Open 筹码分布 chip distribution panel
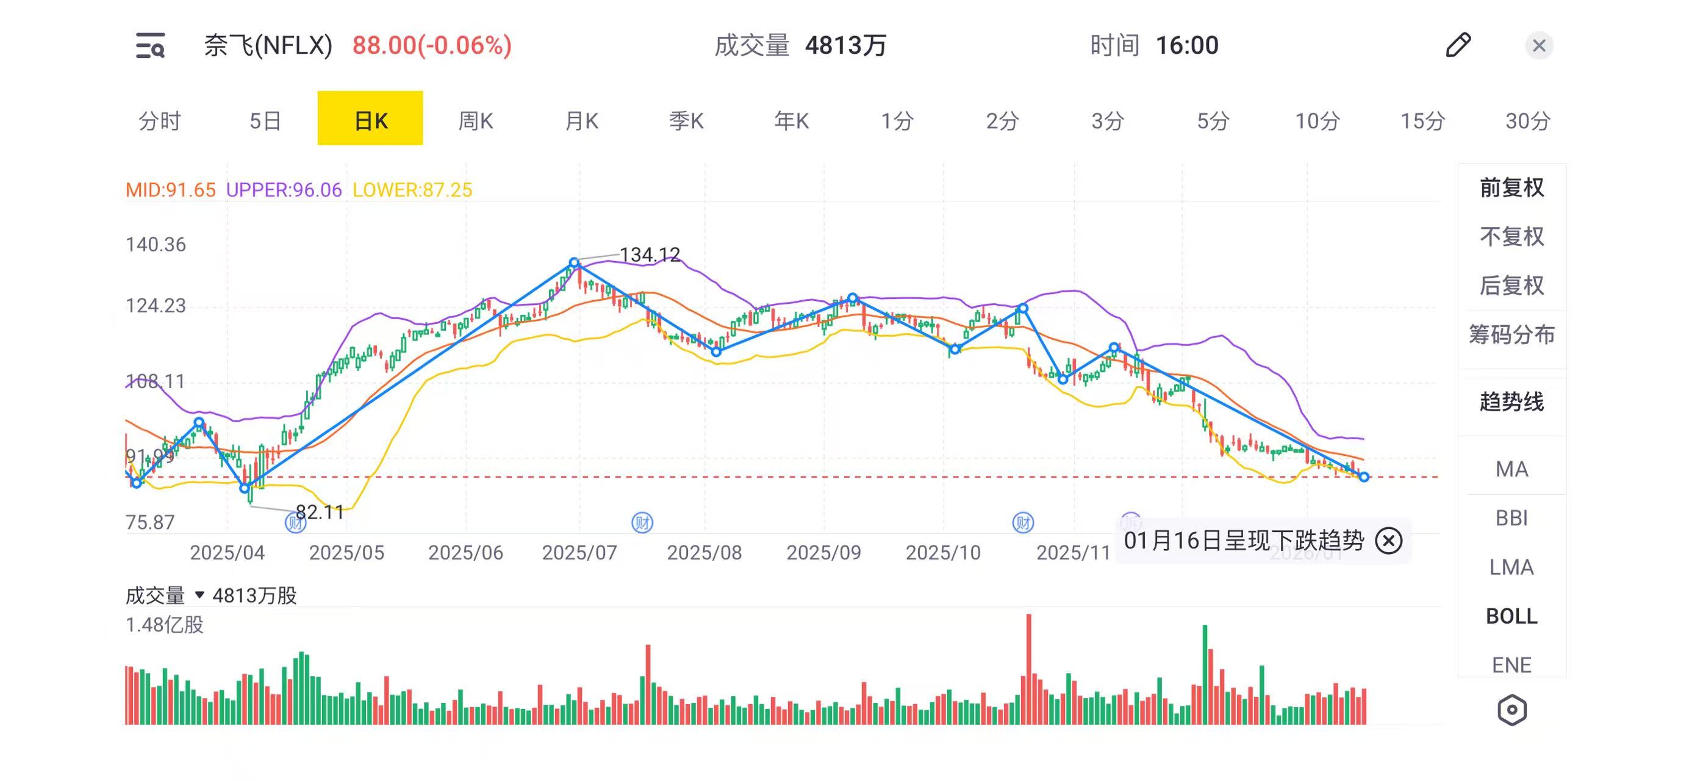Image resolution: width=1692 pixels, height=781 pixels. [x=1511, y=335]
